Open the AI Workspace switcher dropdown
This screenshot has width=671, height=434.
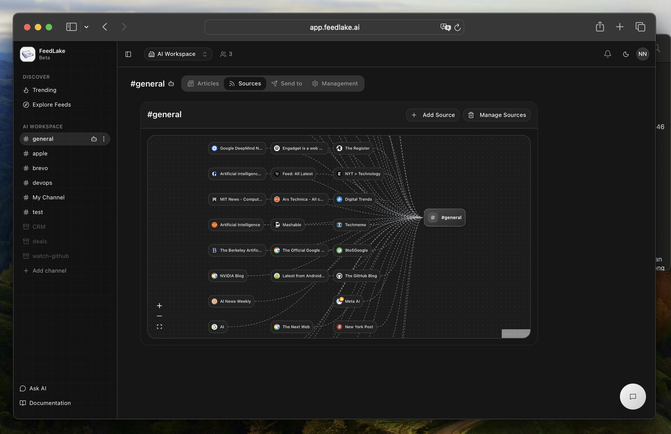(x=178, y=54)
